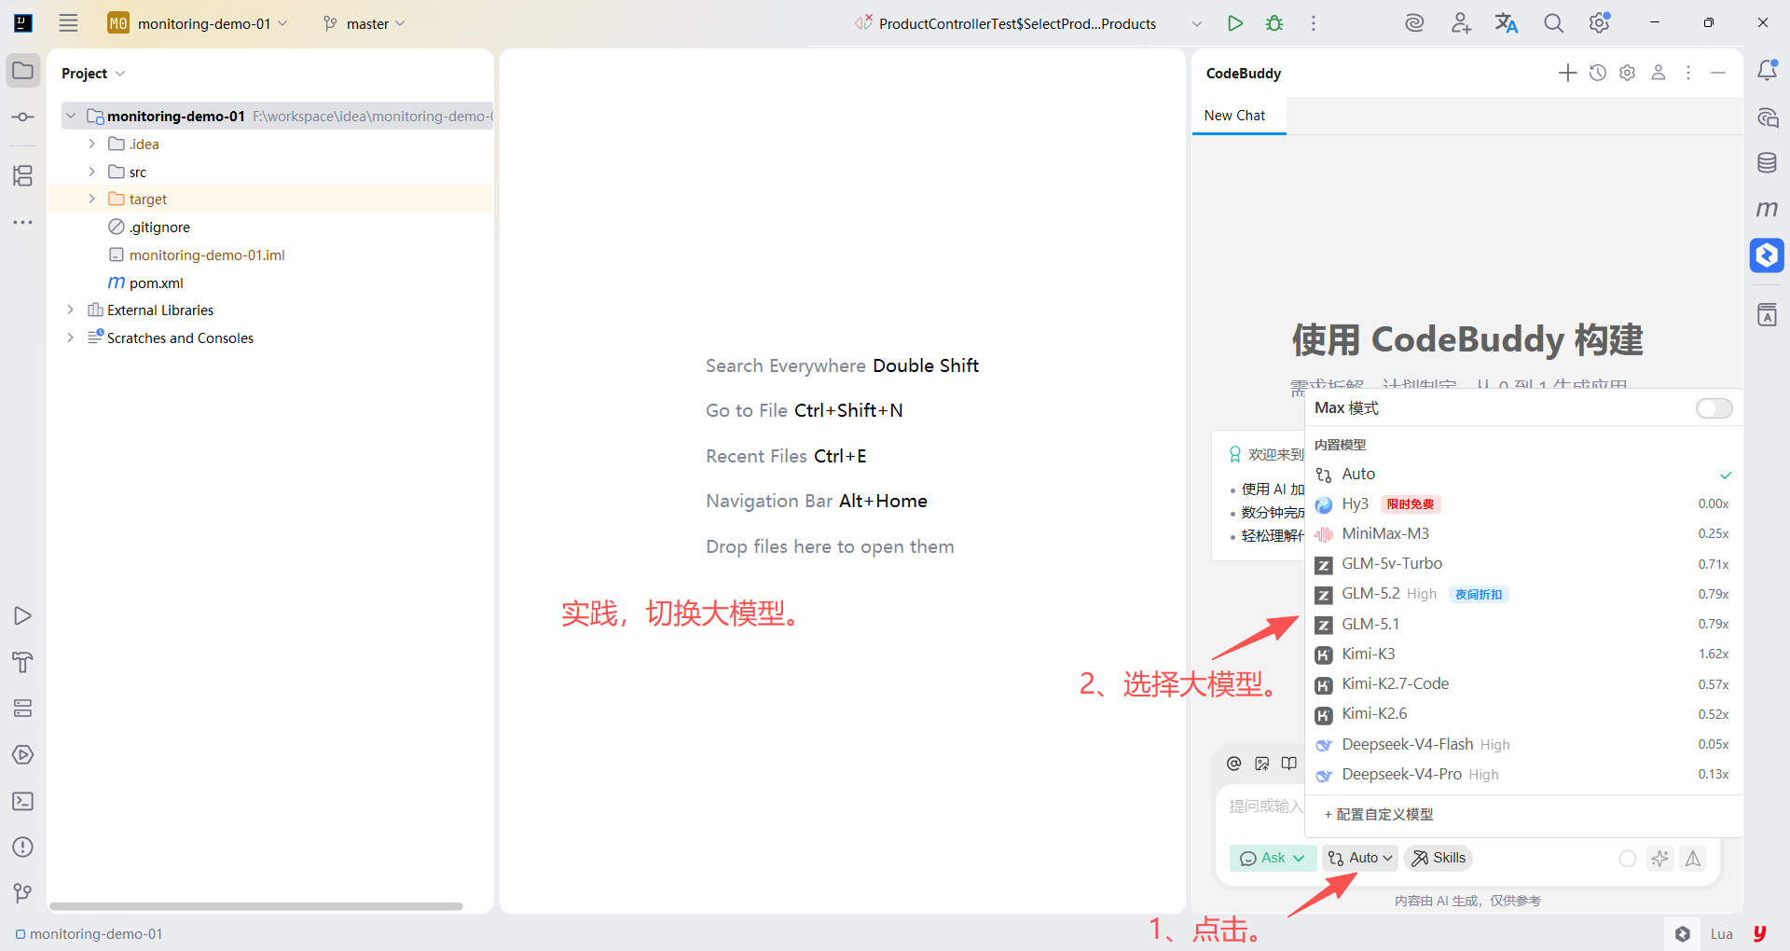Expand Scratches and Consoles node
The width and height of the screenshot is (1790, 951).
70,338
